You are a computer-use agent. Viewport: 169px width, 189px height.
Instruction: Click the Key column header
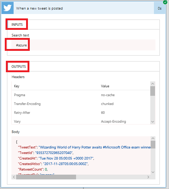point(17,86)
